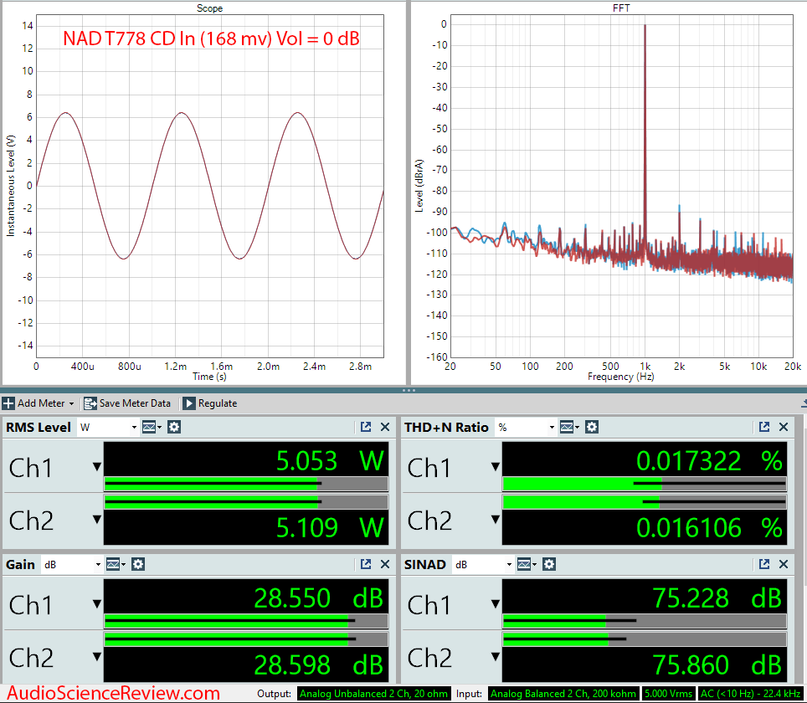
Task: Click the Regulate play button
Action: pyautogui.click(x=189, y=403)
